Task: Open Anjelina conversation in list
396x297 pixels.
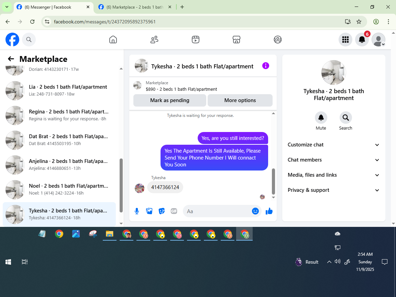Action: [x=59, y=165]
